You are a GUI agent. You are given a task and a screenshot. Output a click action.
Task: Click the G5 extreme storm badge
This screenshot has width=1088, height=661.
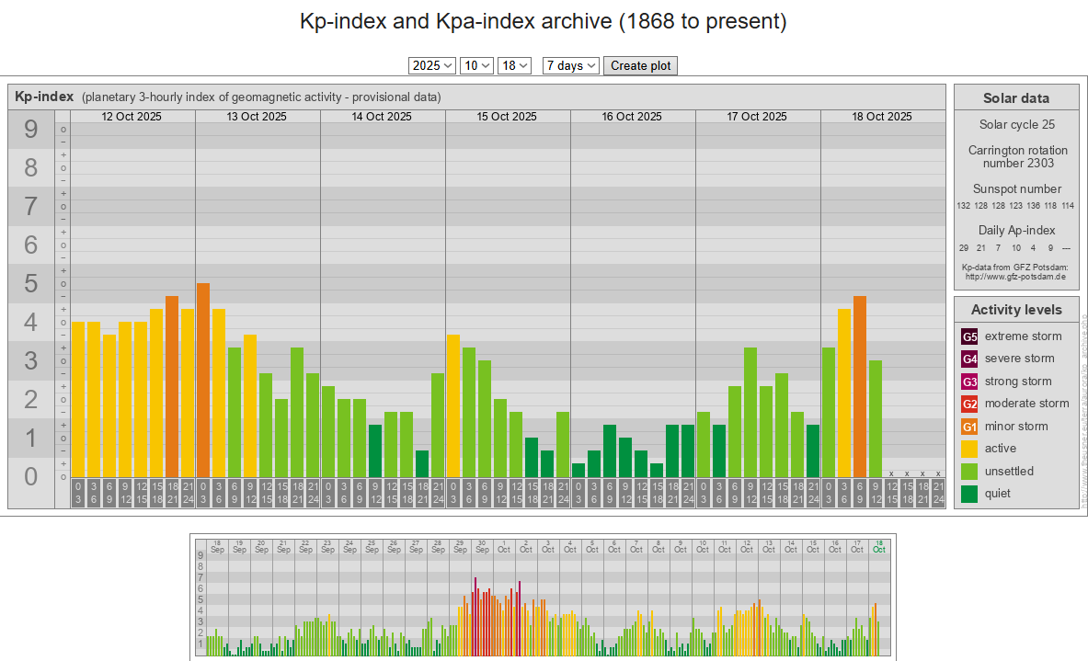[969, 336]
